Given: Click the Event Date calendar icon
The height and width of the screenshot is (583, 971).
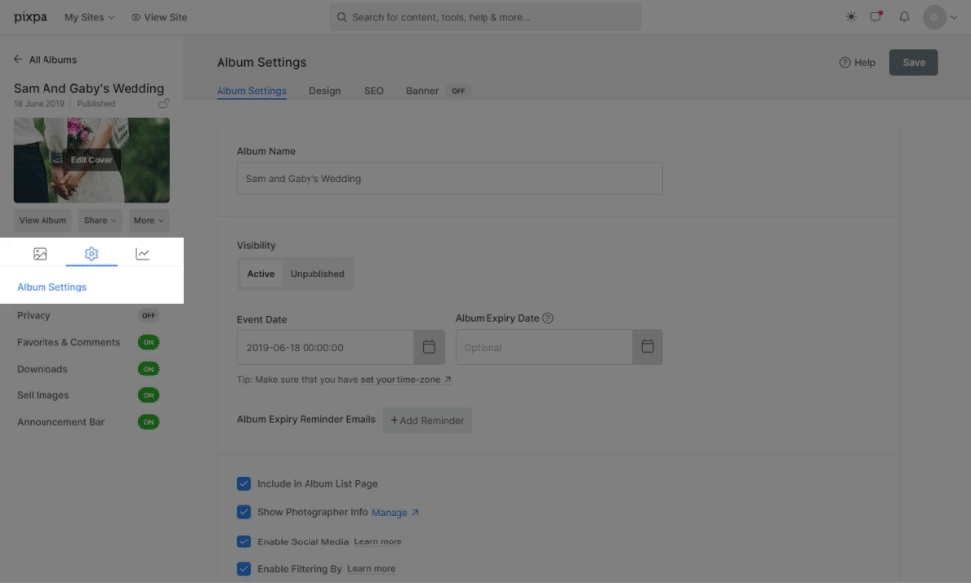Looking at the screenshot, I should tap(429, 347).
